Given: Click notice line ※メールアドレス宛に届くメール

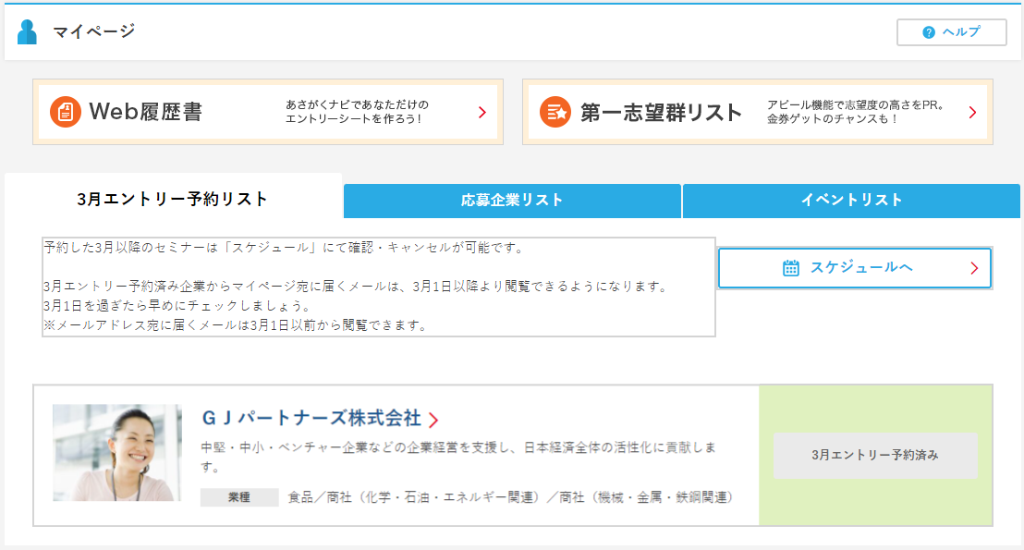Looking at the screenshot, I should click(235, 325).
